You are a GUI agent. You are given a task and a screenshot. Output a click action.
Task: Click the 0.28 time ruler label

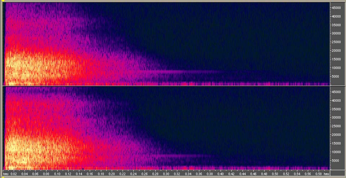[155, 174]
